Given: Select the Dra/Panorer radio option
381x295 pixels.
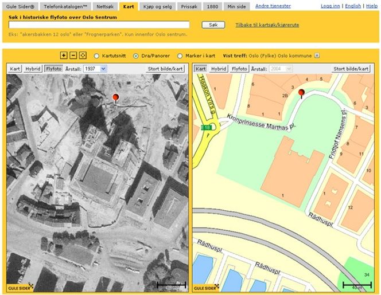Looking at the screenshot, I should pos(135,56).
